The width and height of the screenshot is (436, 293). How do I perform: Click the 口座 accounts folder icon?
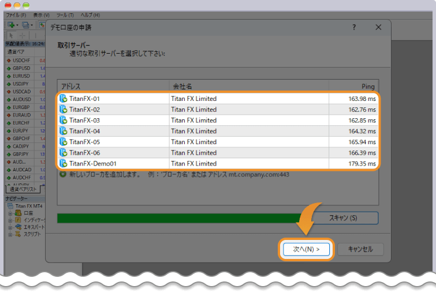pos(18,213)
